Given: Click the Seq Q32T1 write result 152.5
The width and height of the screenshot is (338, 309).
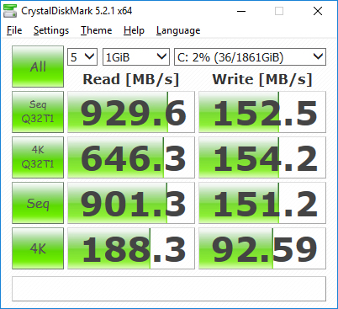Looking at the screenshot, I should [262, 112].
